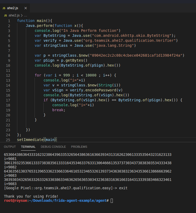Select the ahe2.js tab title
This screenshot has width=196, height=213.
click(13, 8)
